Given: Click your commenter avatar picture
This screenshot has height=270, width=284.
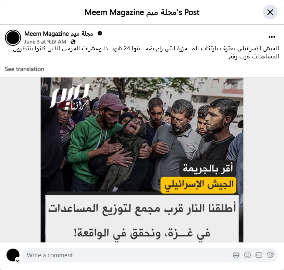Looking at the screenshot, I should tap(13, 255).
